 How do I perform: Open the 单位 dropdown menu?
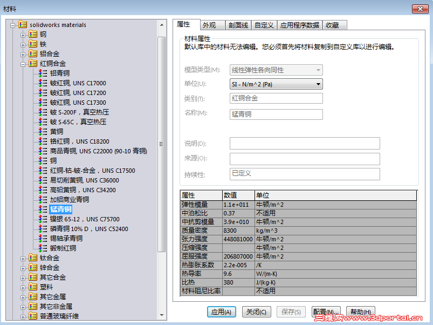[318, 84]
